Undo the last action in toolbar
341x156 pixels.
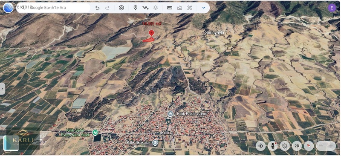pos(98,8)
